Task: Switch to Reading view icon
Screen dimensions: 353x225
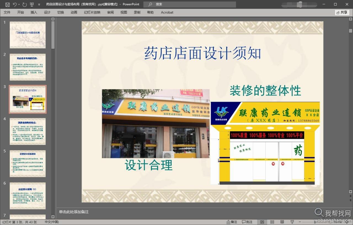Action: pyautogui.click(x=282, y=222)
